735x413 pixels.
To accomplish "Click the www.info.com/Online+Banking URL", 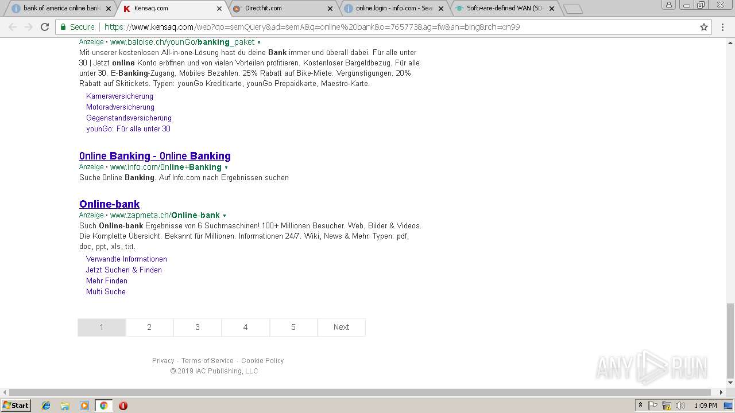I will (165, 167).
